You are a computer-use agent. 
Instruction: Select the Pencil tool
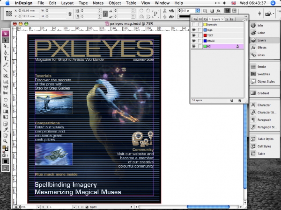click(5, 64)
